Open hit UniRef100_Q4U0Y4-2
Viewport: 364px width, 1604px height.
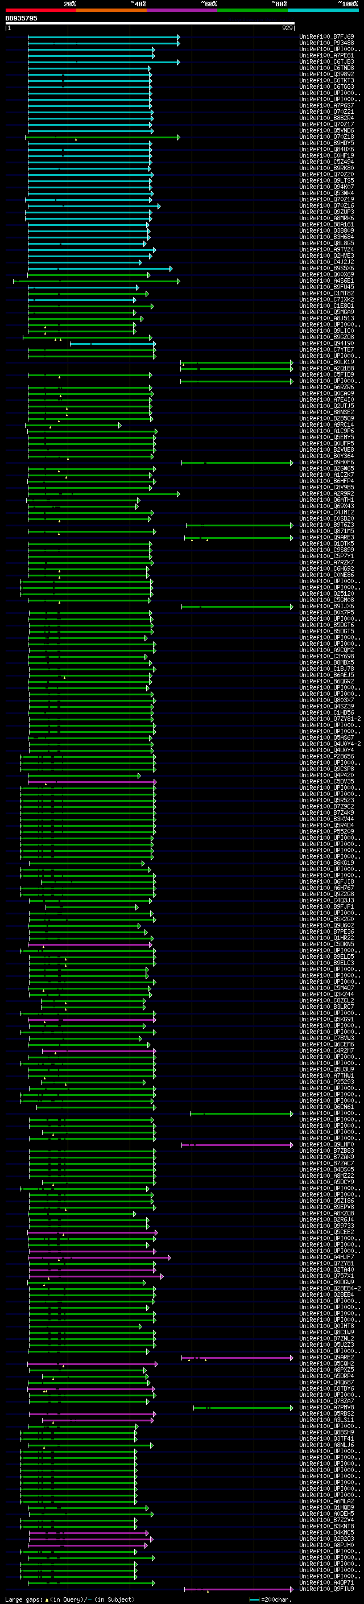click(330, 744)
